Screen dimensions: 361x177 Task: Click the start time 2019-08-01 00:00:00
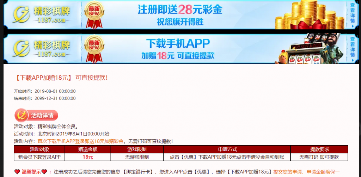tap(55, 91)
